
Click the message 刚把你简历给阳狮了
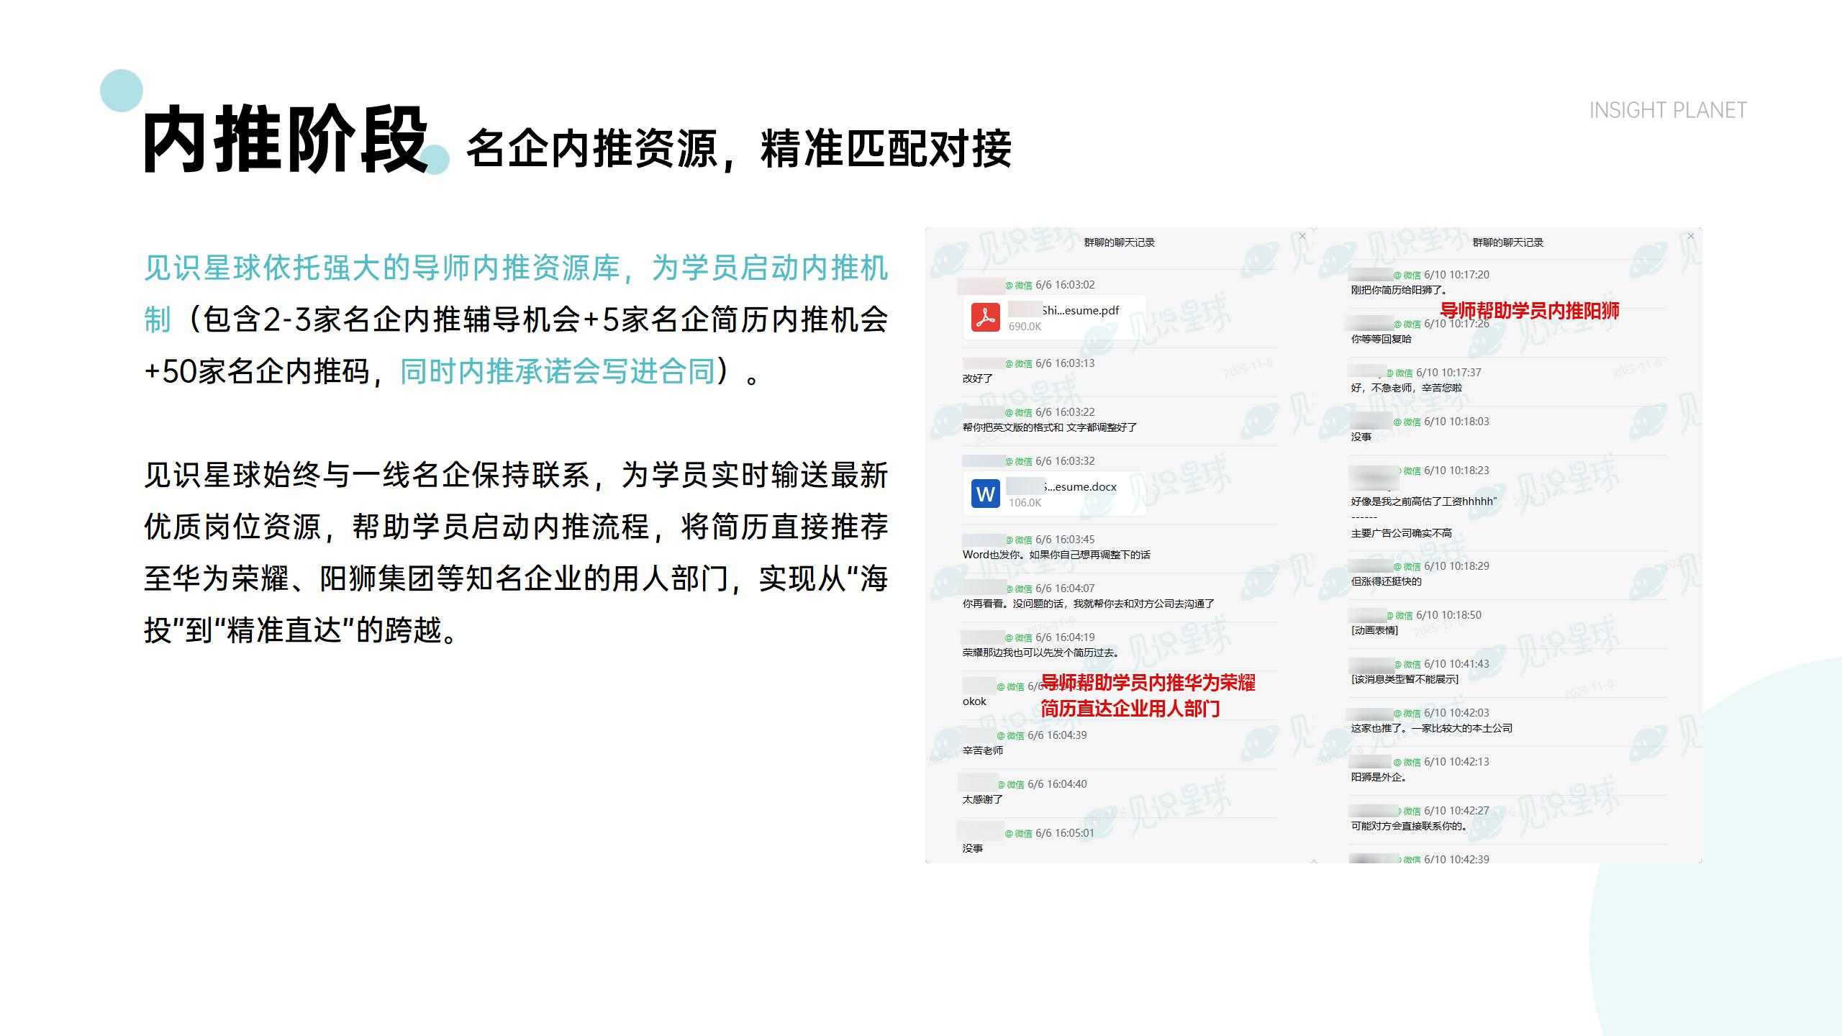coord(1399,290)
